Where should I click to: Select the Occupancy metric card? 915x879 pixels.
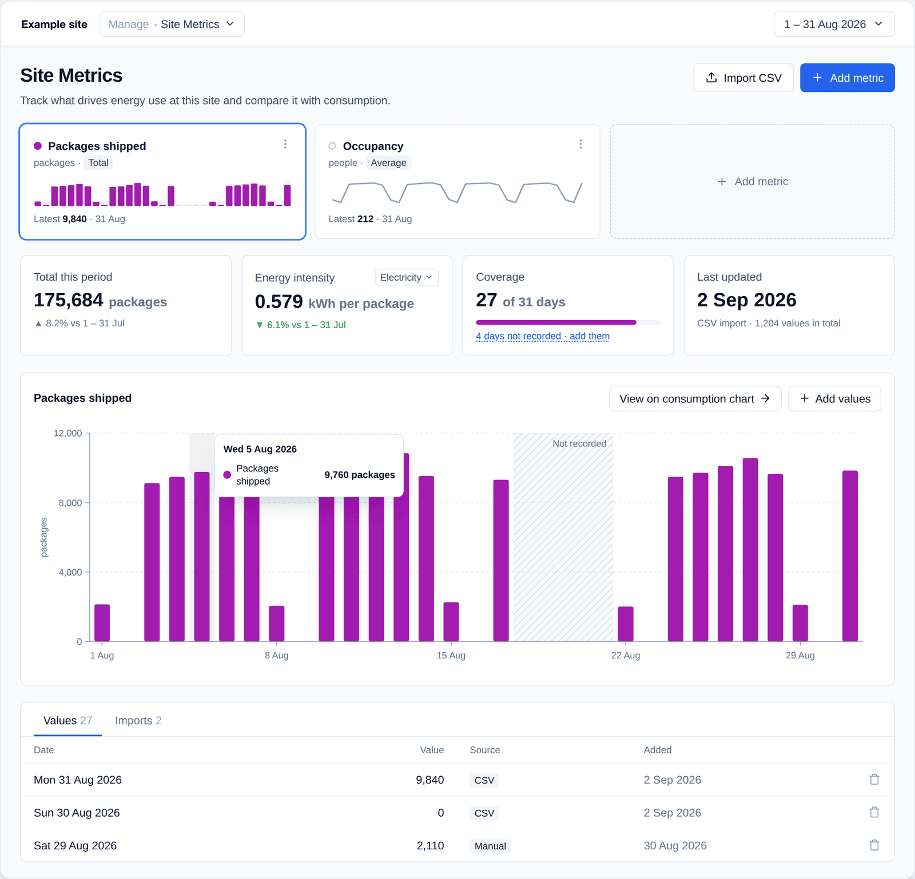(457, 182)
